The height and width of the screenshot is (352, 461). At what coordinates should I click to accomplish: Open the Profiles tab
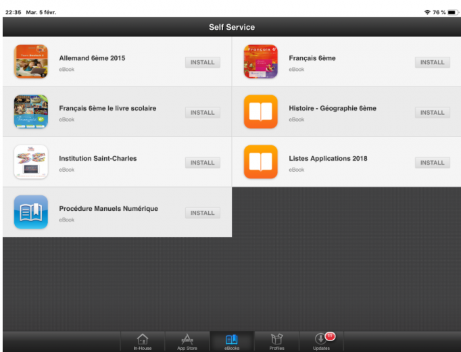coord(276,342)
